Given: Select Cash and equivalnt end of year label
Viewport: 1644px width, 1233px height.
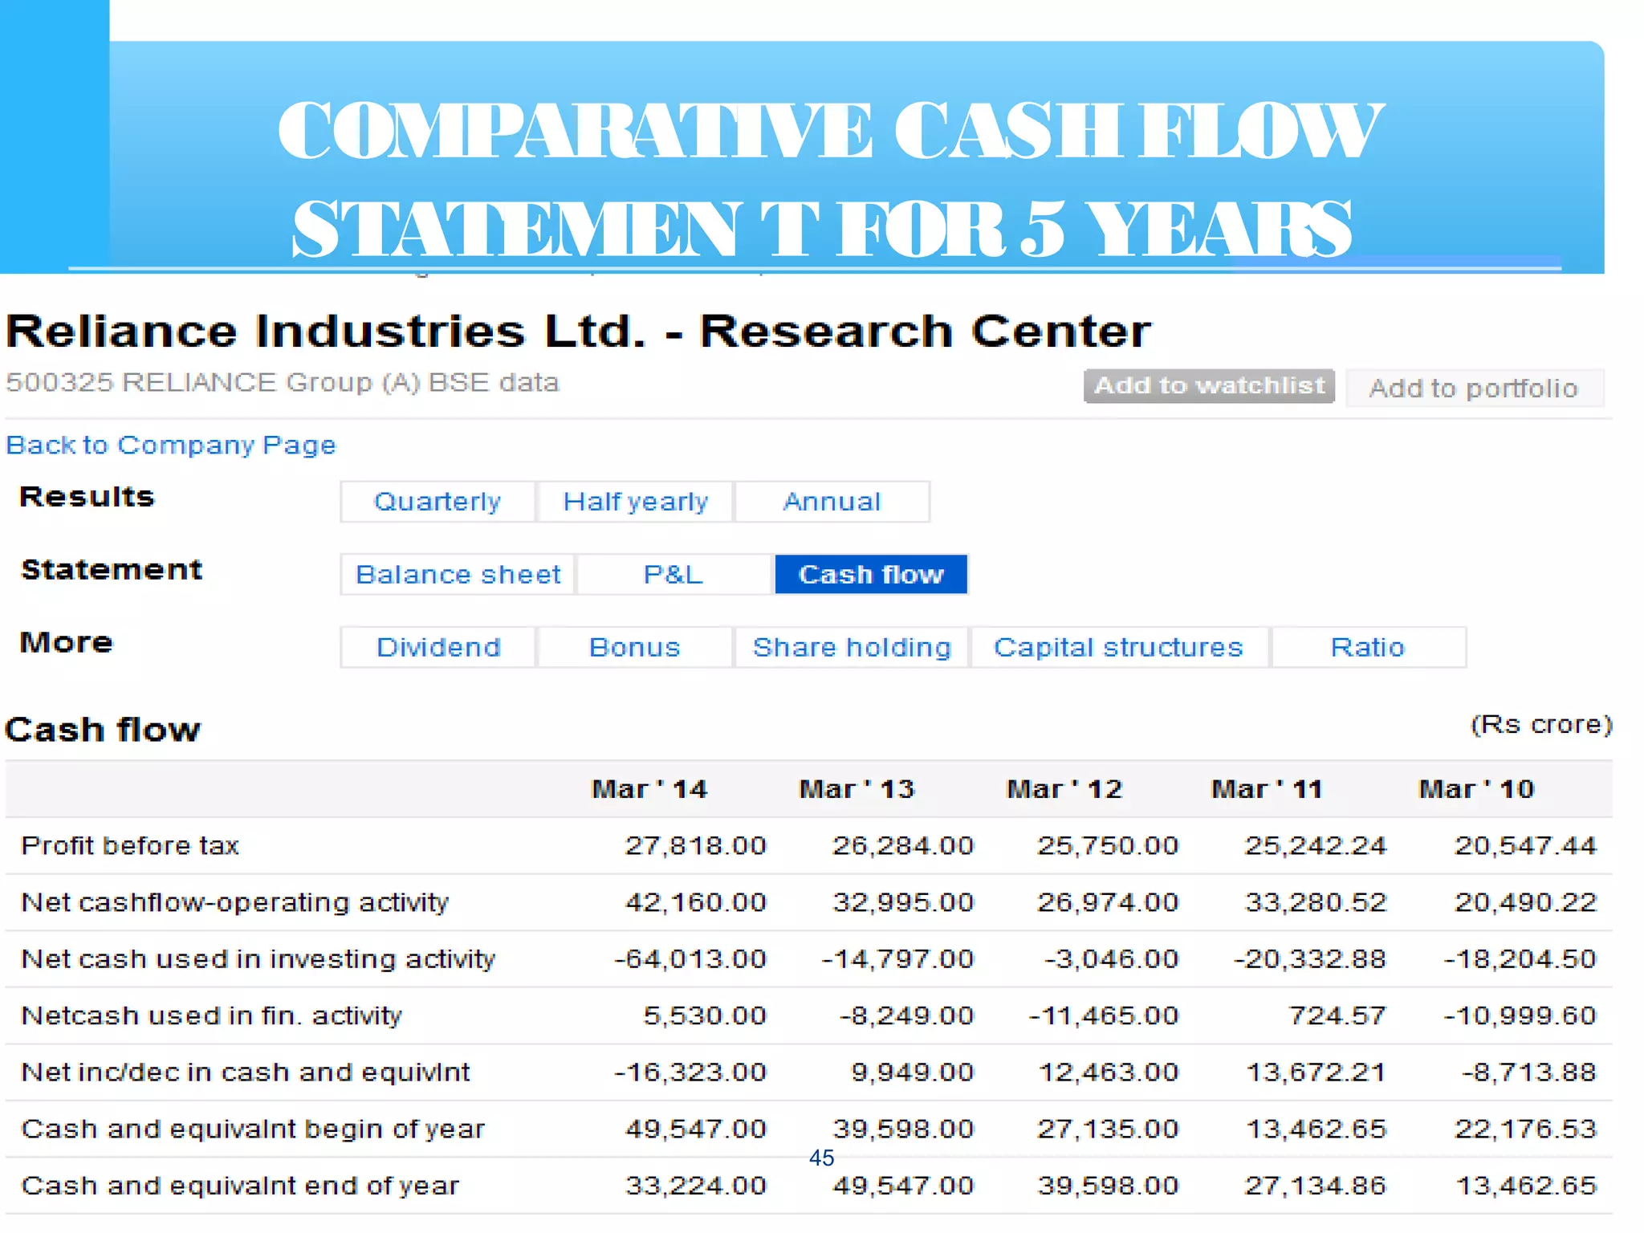Looking at the screenshot, I should click(x=240, y=1186).
